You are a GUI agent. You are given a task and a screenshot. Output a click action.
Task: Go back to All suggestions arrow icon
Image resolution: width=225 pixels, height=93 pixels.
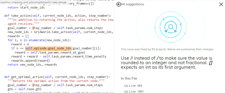pyautogui.click(x=119, y=4)
